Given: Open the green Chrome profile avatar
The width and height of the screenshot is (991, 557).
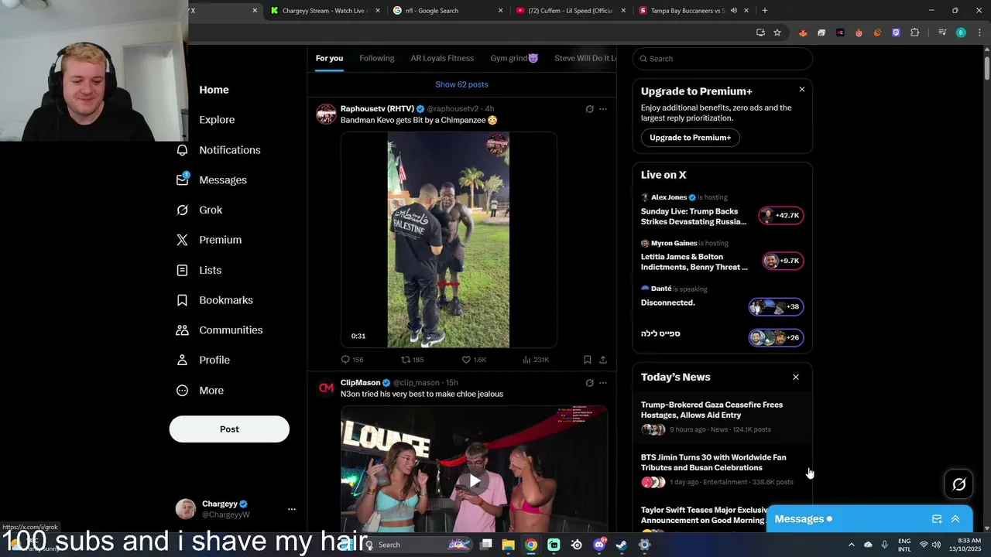Looking at the screenshot, I should coord(961,32).
